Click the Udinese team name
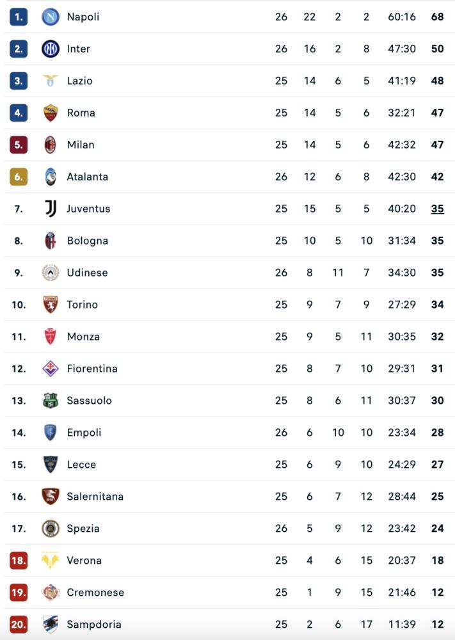This screenshot has height=640, width=455. (x=87, y=273)
